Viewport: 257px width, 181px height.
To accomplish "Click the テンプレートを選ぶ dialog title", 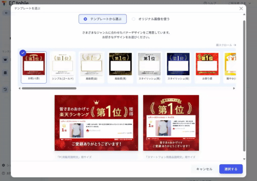I will click(x=27, y=9).
